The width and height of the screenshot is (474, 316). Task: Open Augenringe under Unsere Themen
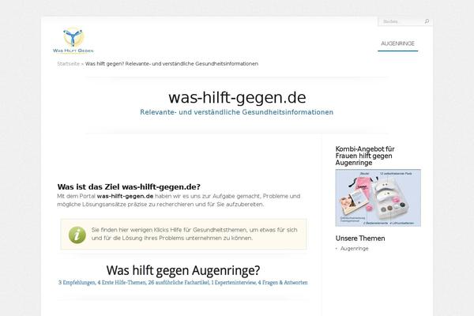[x=354, y=249]
